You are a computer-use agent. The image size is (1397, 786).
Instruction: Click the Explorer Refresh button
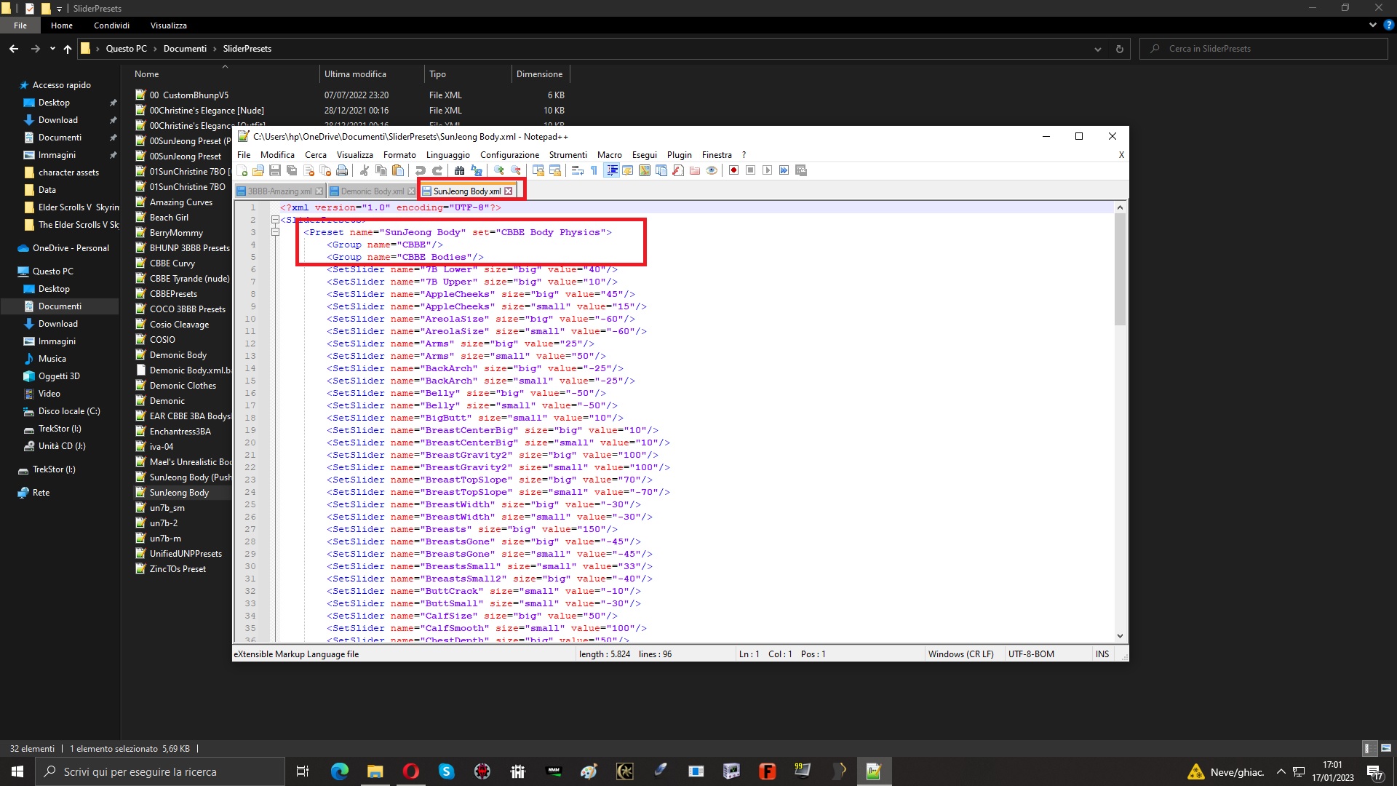pos(1119,49)
